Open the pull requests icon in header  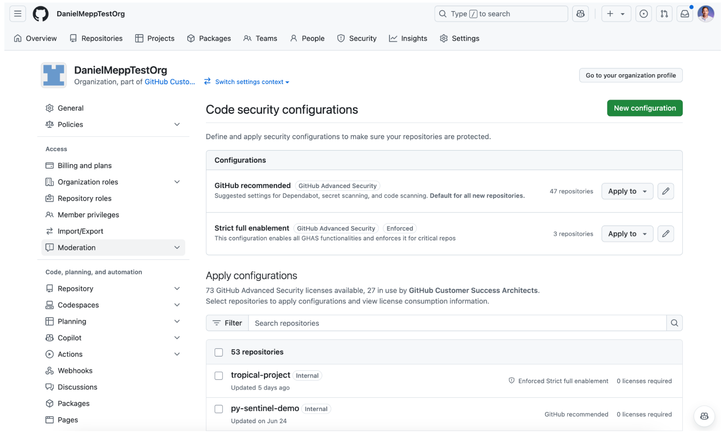point(664,14)
